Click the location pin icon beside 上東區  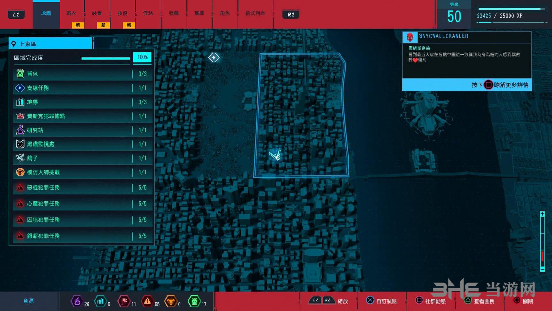[14, 44]
